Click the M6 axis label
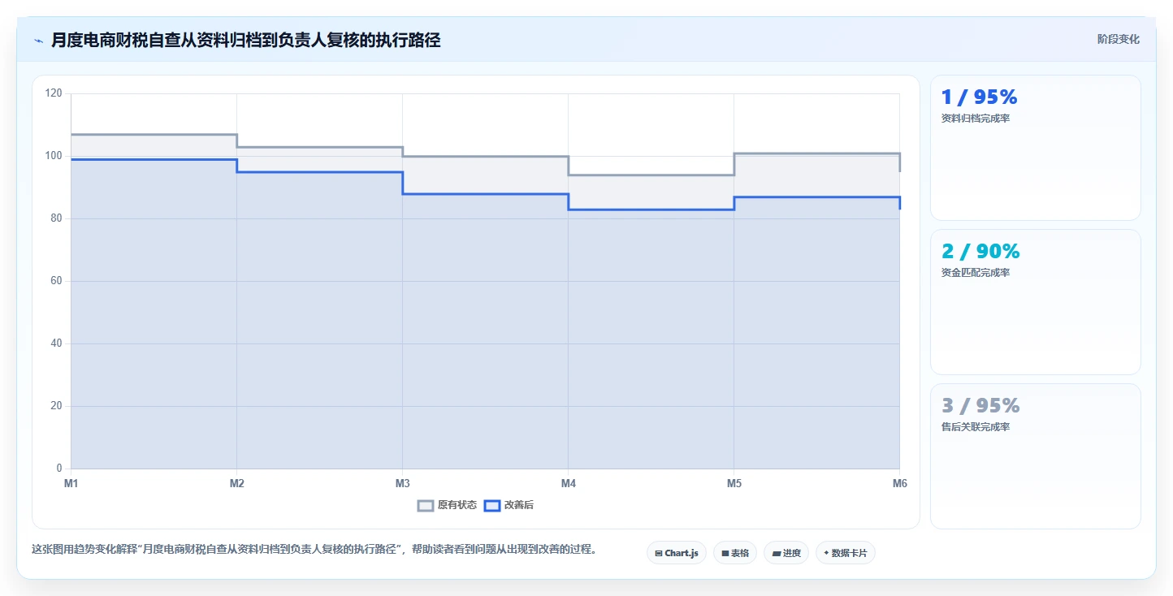The height and width of the screenshot is (596, 1173). pyautogui.click(x=899, y=483)
